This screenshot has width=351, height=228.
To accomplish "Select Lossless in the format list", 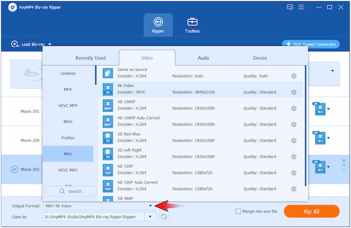I will pyautogui.click(x=68, y=74).
